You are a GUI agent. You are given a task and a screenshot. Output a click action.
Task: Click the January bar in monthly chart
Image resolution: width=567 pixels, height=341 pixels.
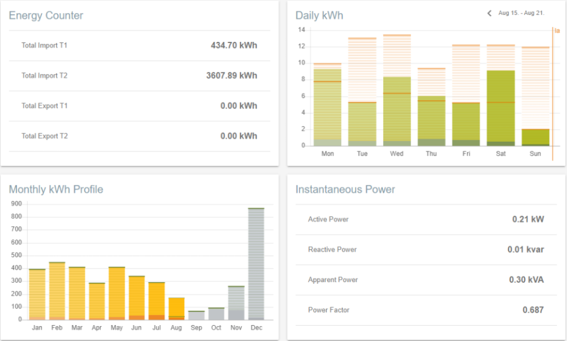[37, 294]
